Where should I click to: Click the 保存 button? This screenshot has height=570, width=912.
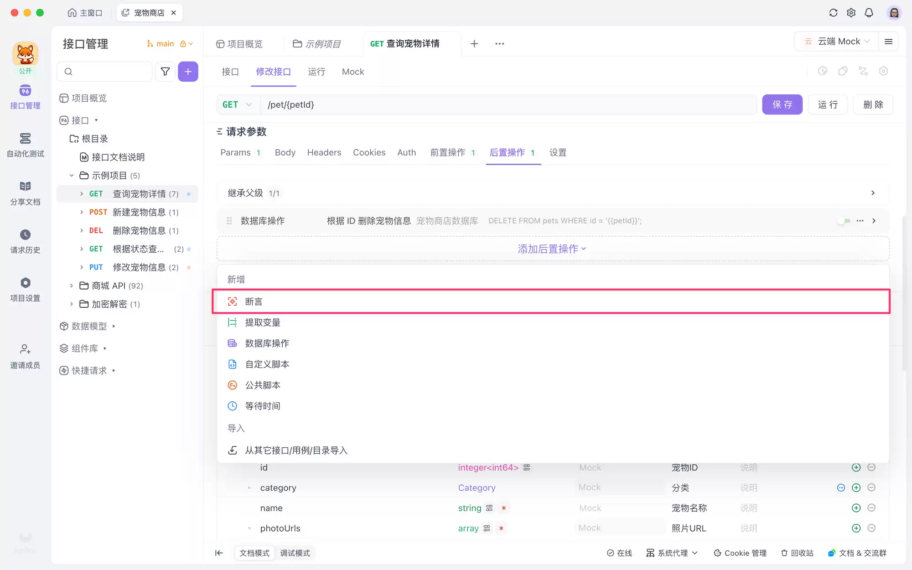[782, 105]
